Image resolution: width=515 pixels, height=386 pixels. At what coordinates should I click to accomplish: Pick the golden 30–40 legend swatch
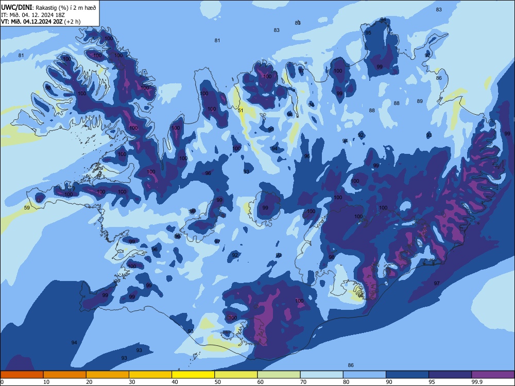[x=150, y=375]
